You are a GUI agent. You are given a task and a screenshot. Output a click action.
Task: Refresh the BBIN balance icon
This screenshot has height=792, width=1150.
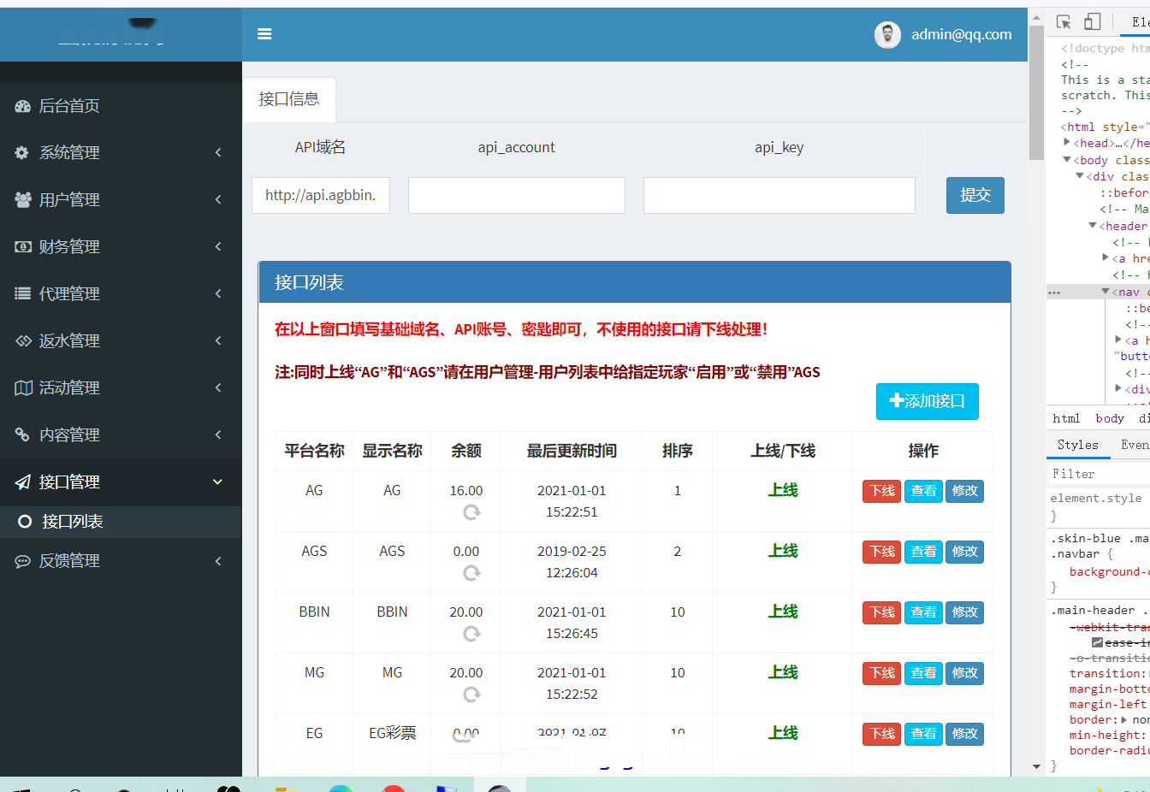[471, 634]
